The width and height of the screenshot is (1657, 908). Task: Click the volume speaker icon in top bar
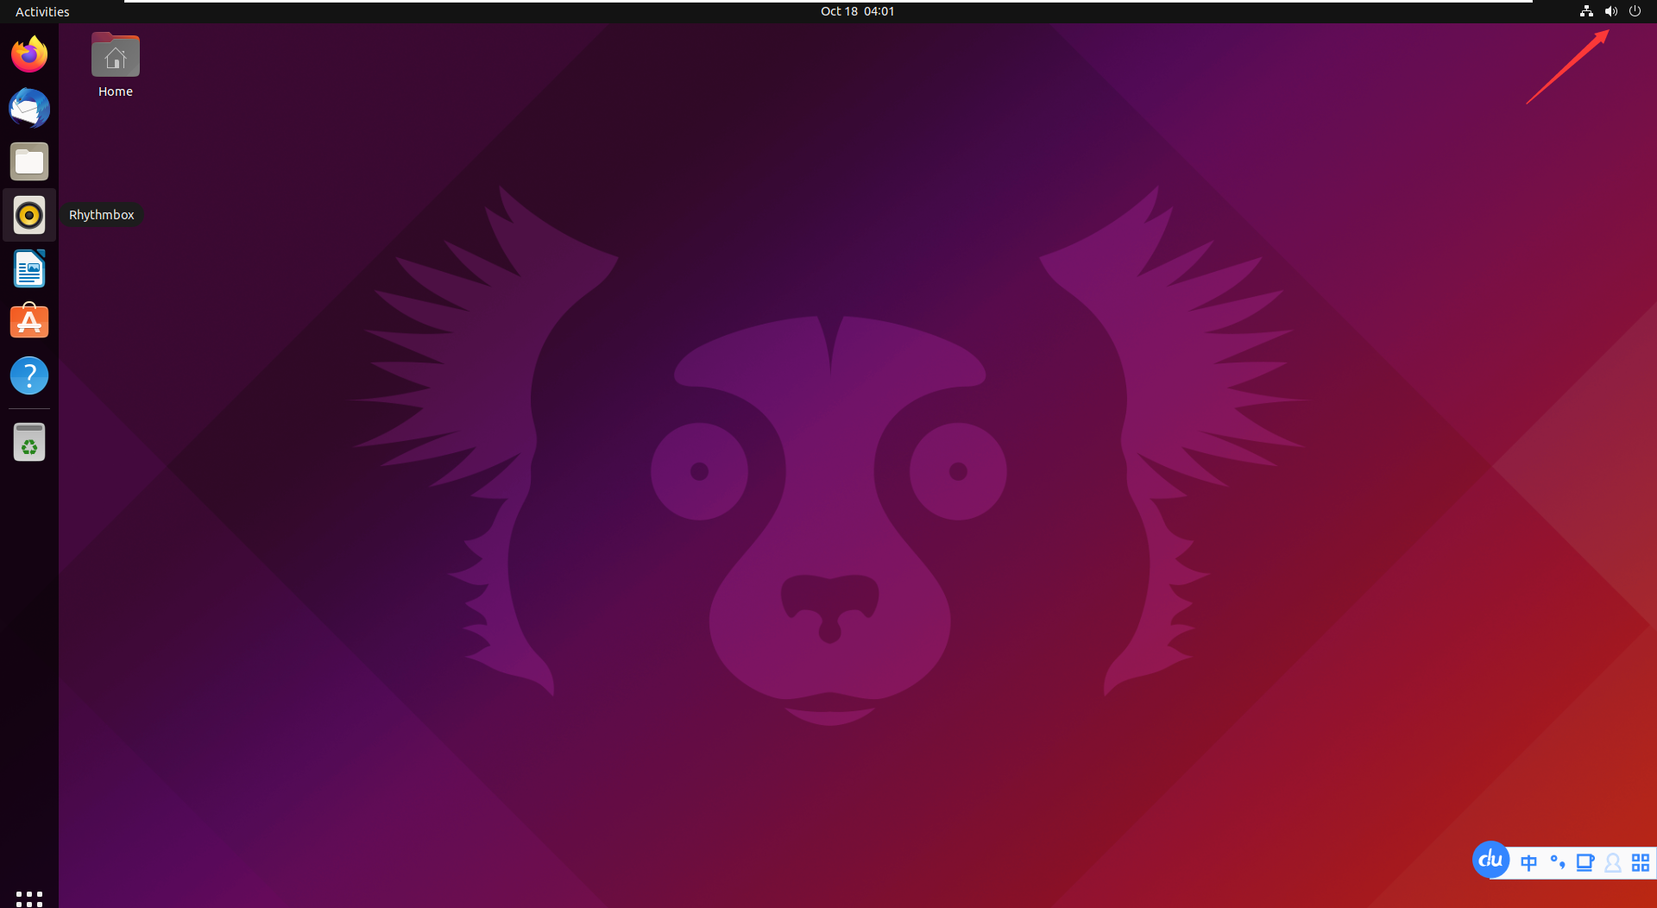[x=1610, y=11]
